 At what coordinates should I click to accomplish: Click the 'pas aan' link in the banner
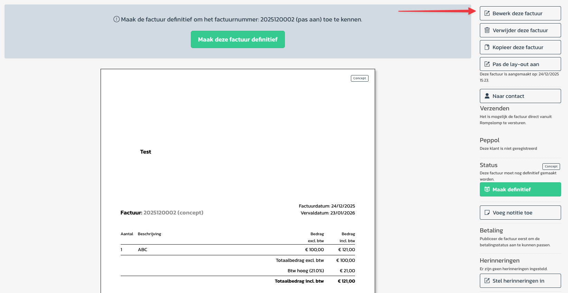coord(309,20)
